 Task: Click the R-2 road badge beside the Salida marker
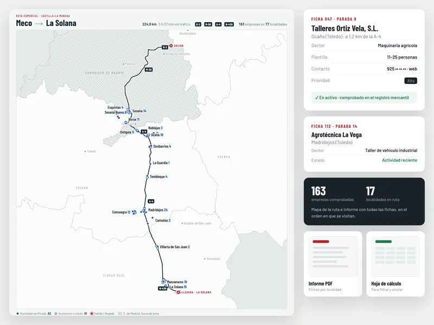pyautogui.click(x=165, y=47)
